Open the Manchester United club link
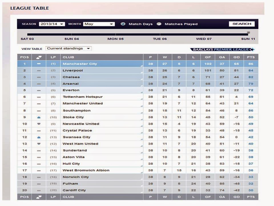This screenshot has width=274, height=206. (x=83, y=103)
